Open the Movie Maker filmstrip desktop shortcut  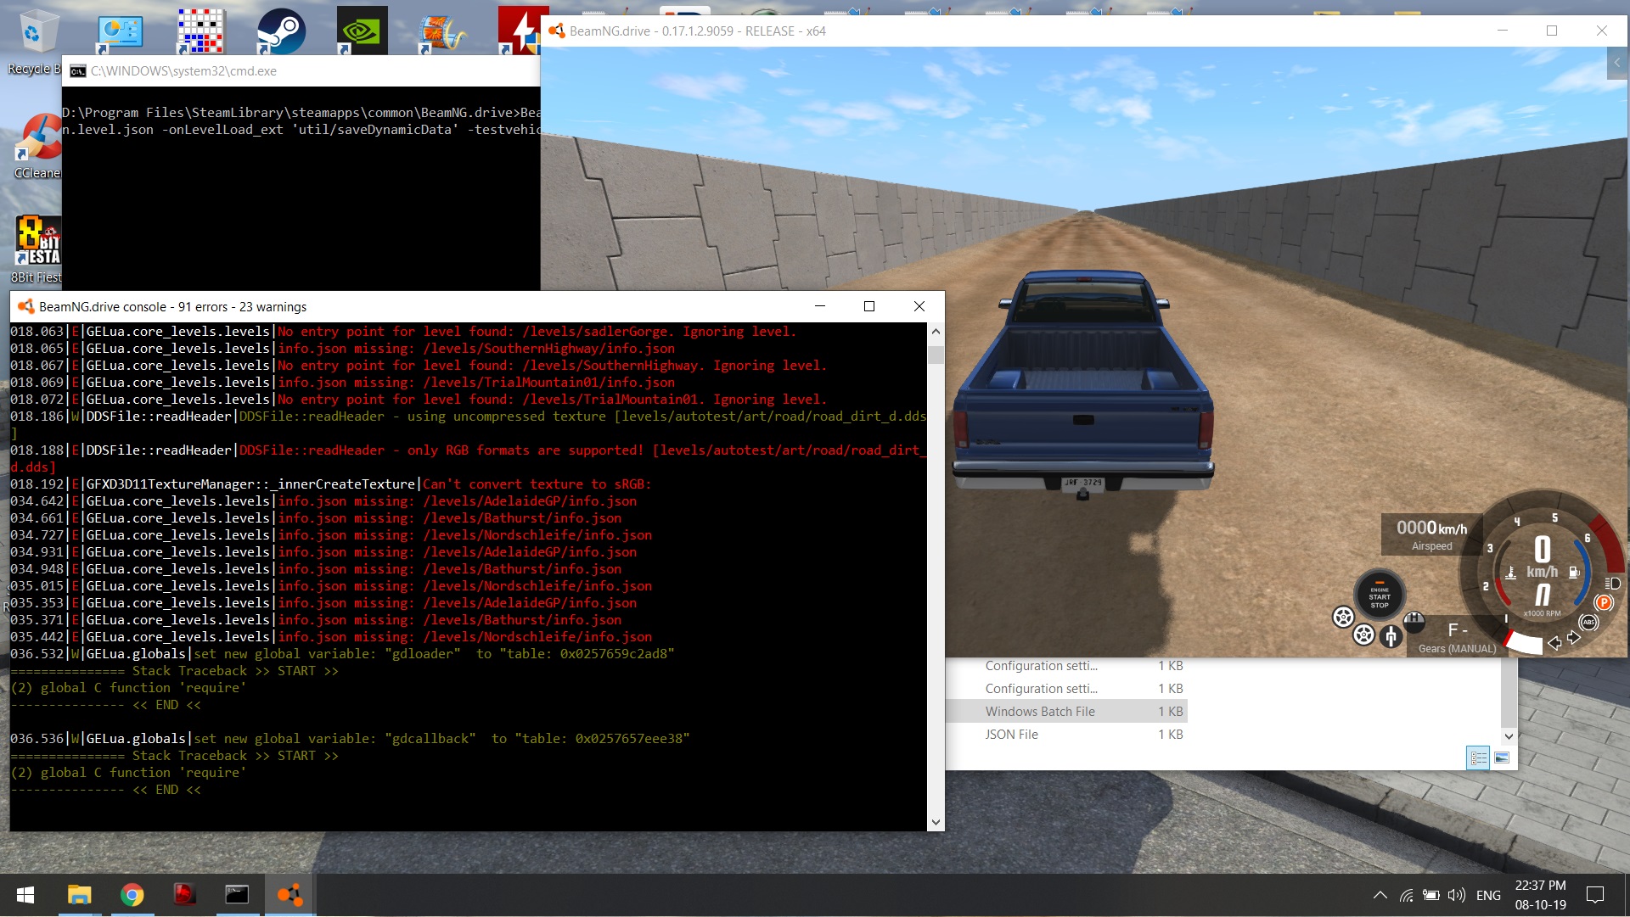click(442, 32)
